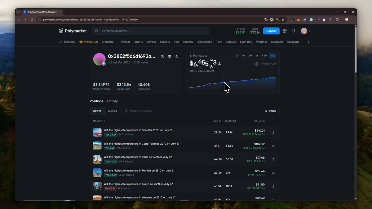Share the Cape Town 20°C position
The height and width of the screenshot is (209, 372).
tap(273, 146)
